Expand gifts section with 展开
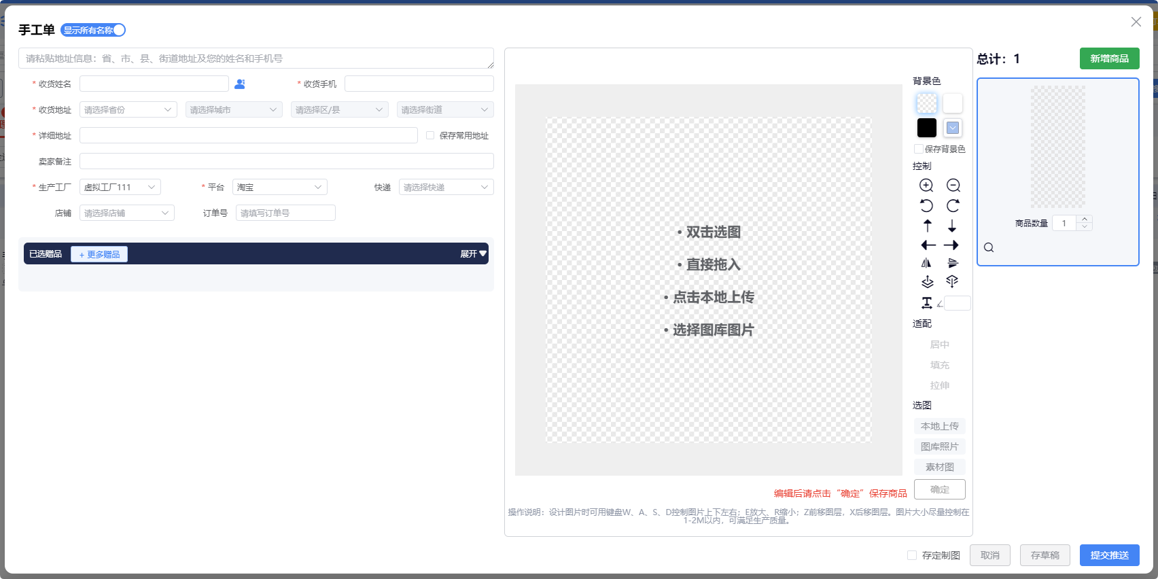This screenshot has width=1158, height=579. coord(473,253)
